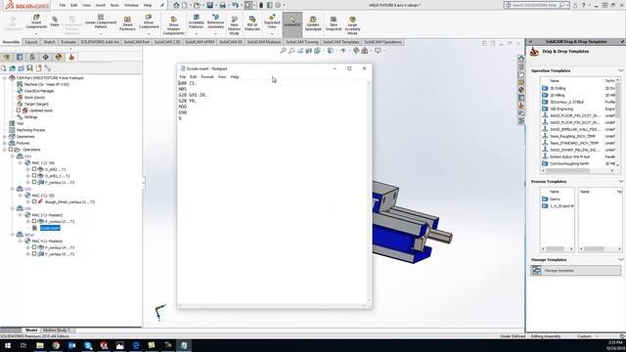Toggle checkbox for D_drill2_1 T2 operation

tap(34, 176)
